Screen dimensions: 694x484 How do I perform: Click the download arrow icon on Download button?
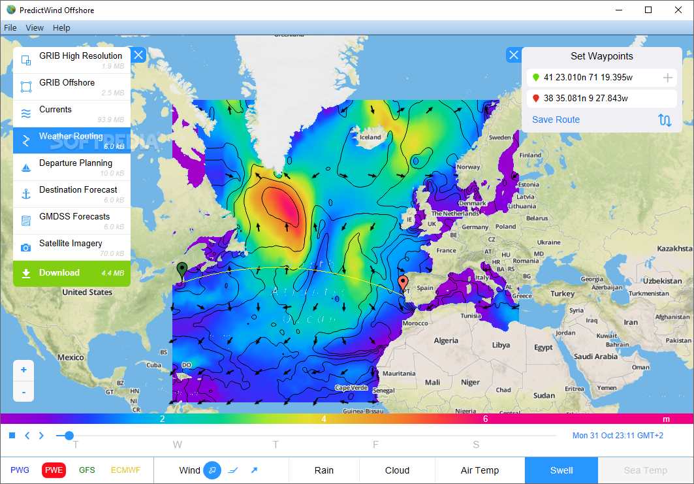click(x=26, y=273)
